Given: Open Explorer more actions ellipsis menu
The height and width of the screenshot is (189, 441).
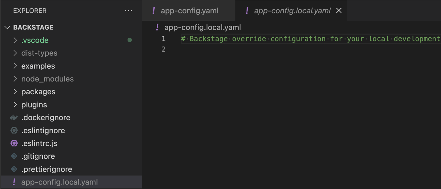Looking at the screenshot, I should (x=129, y=11).
